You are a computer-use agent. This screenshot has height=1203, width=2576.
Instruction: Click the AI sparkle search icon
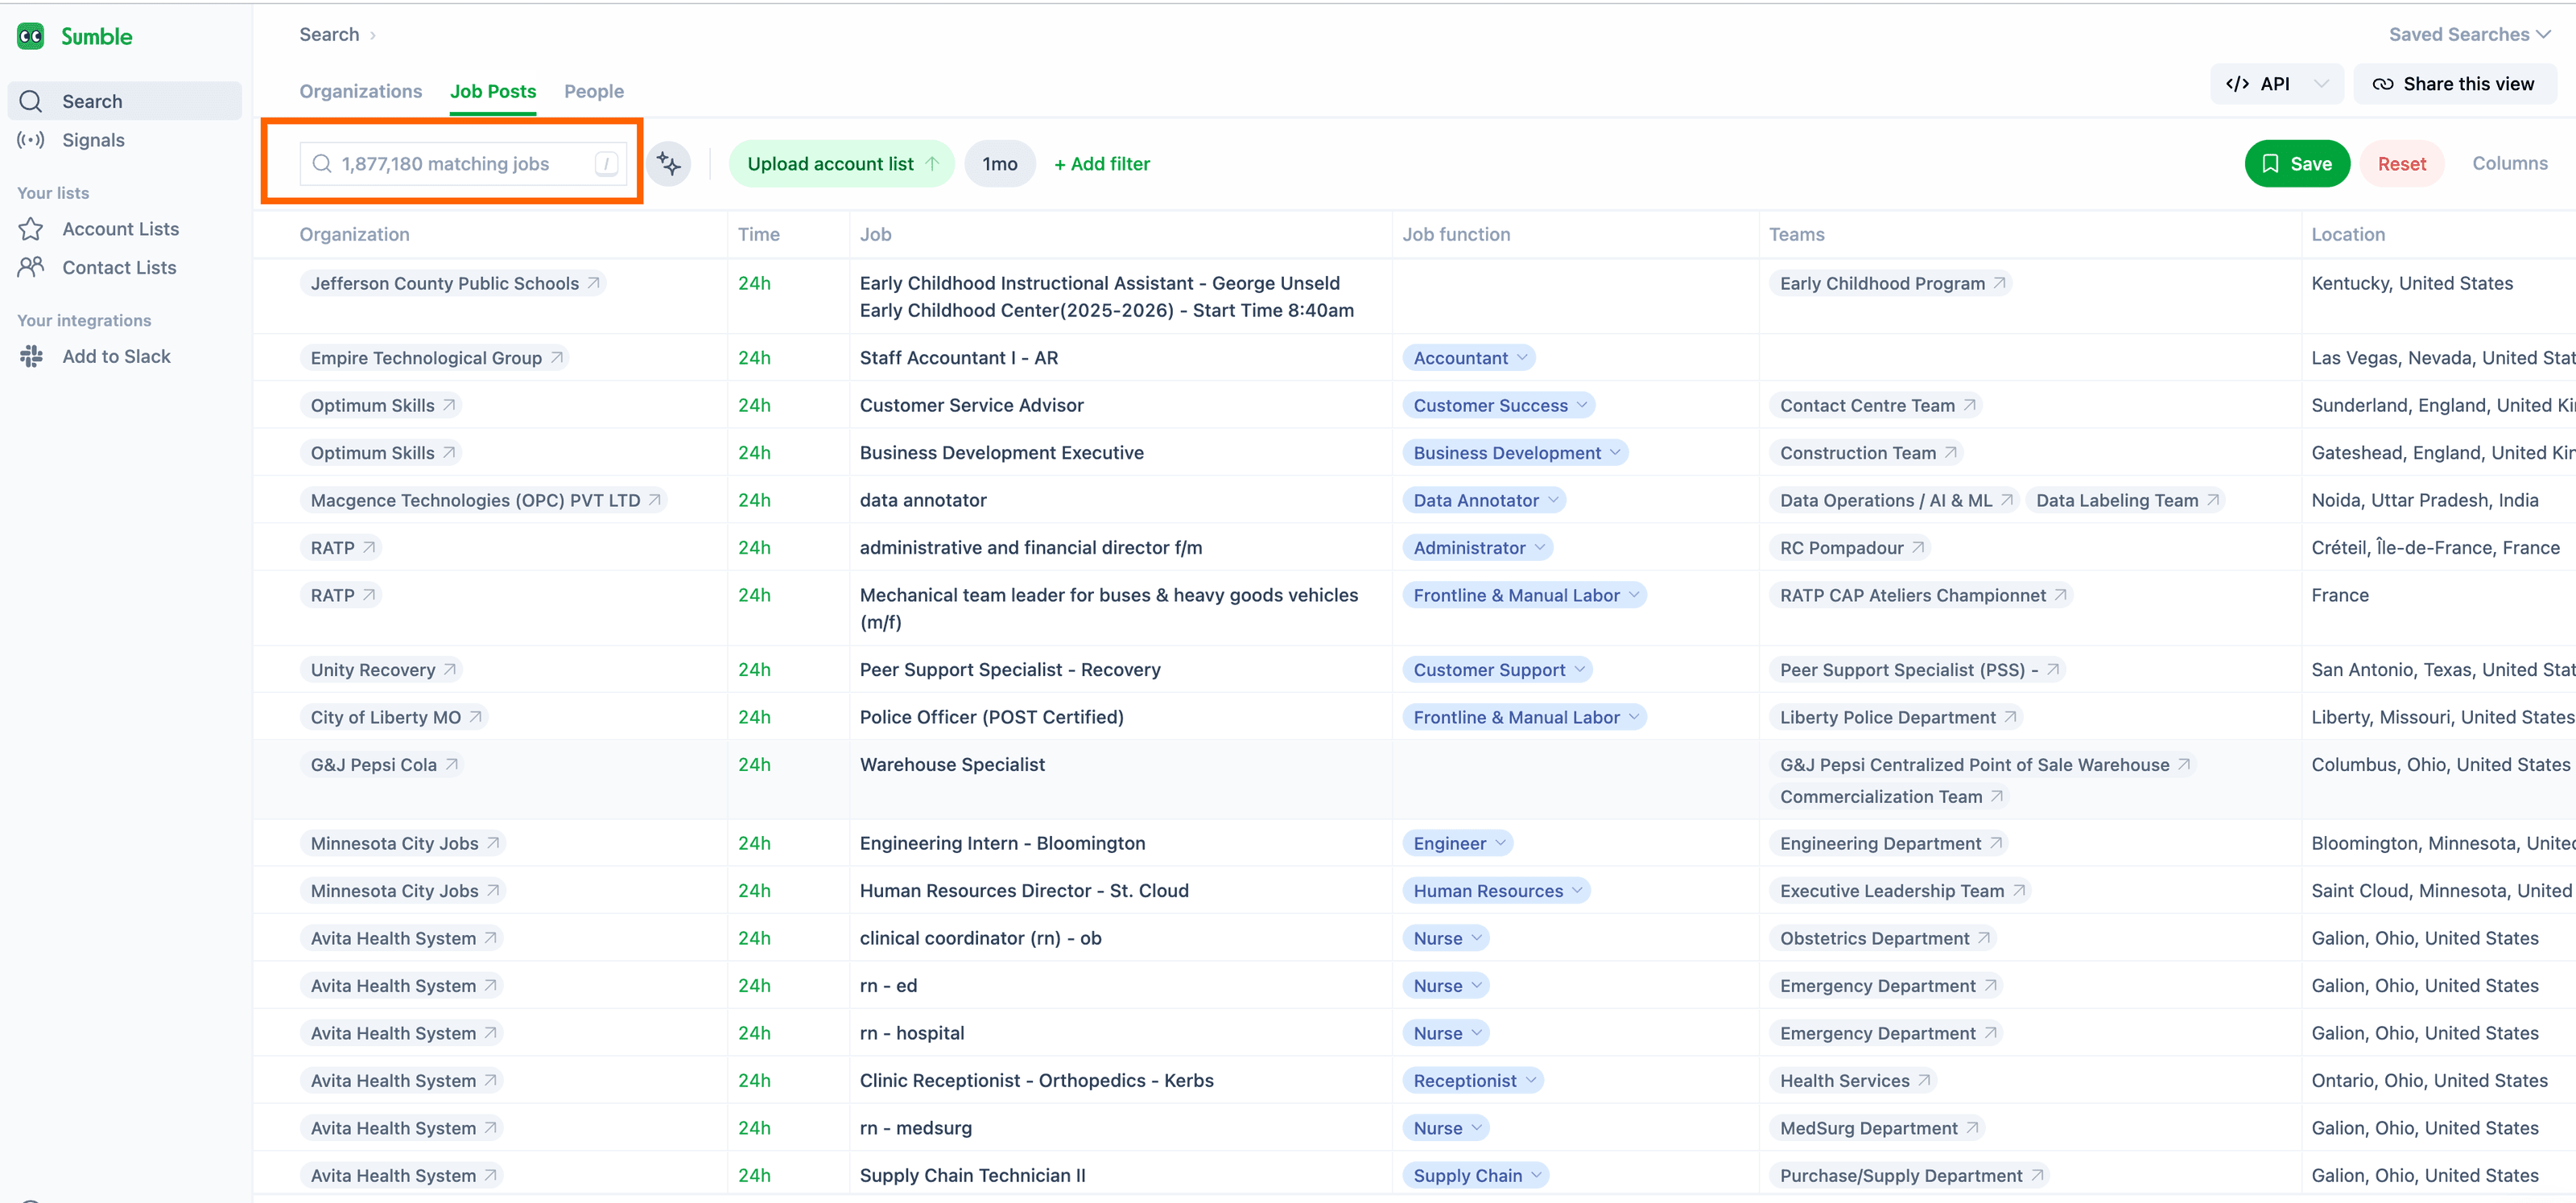pos(668,164)
